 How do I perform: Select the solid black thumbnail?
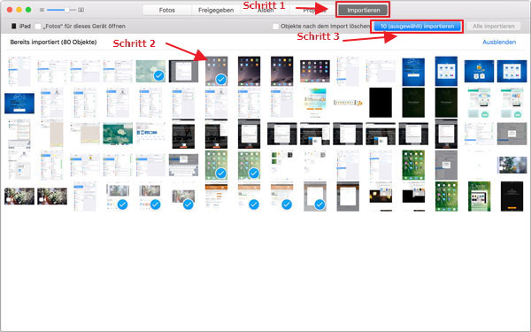click(381, 103)
